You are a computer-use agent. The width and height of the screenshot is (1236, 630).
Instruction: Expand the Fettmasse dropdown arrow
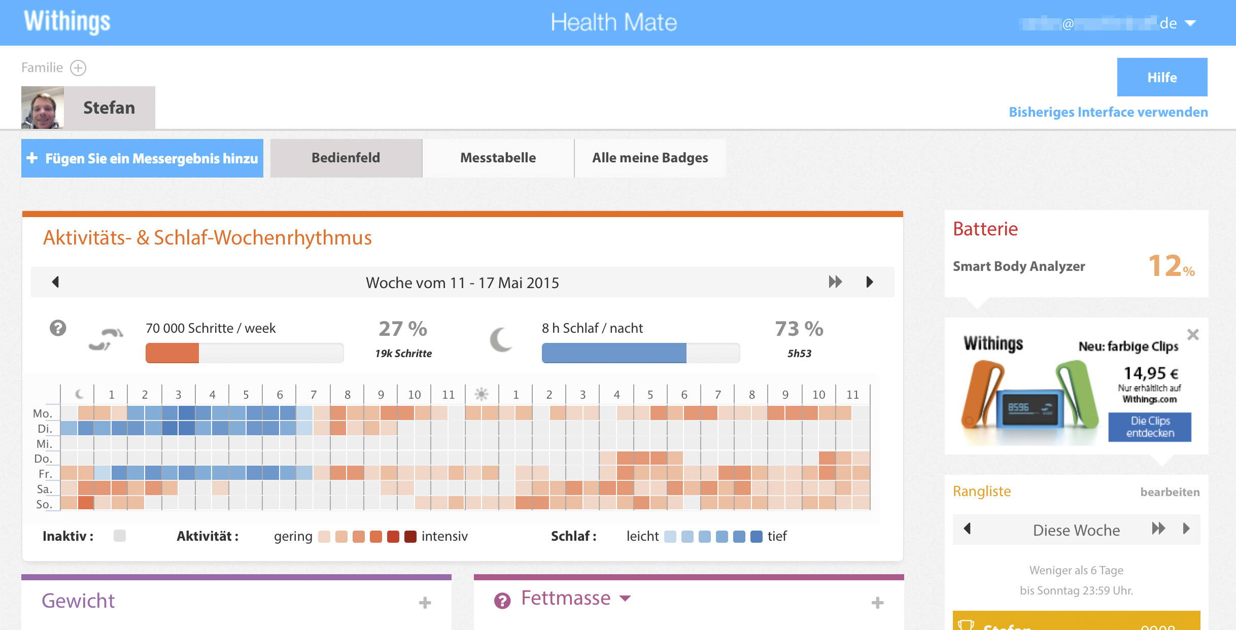pos(626,599)
